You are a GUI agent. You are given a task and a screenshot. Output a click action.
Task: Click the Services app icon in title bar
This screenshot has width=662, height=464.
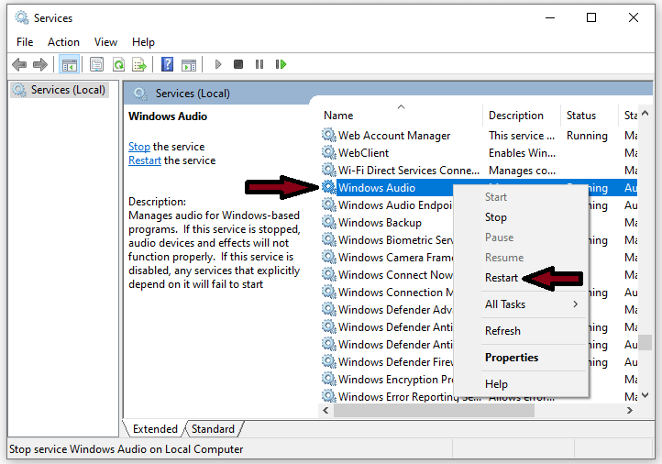point(21,17)
